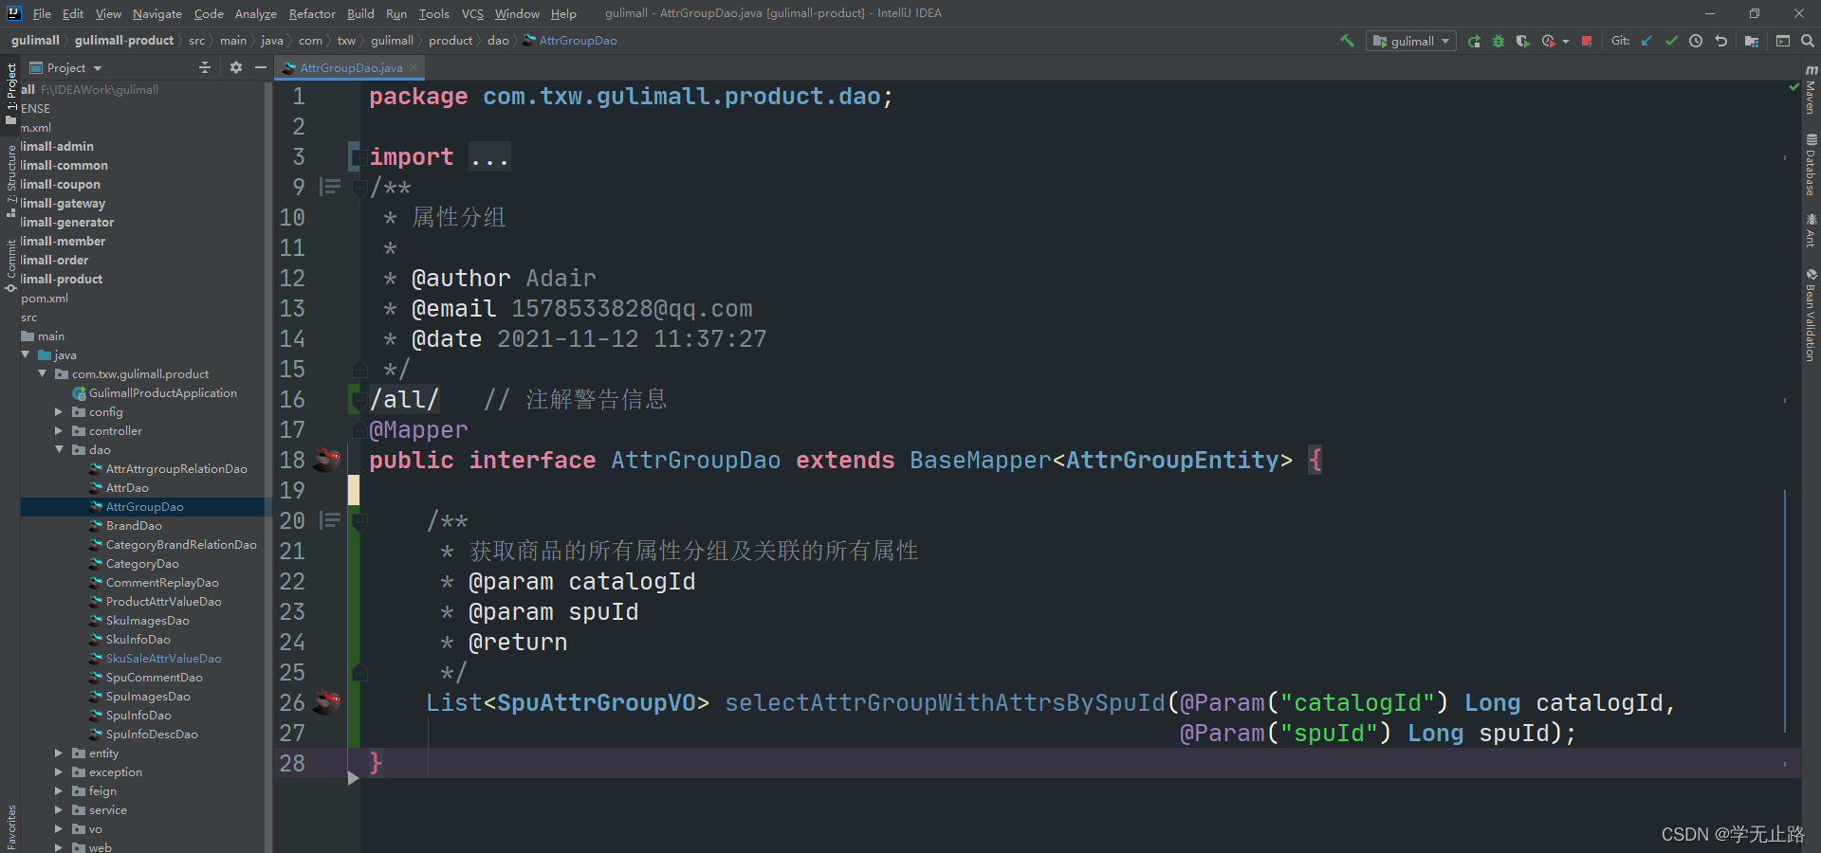Select the AttrGroupDao.java editor tab
Viewport: 1821px width, 853px height.
pos(351,67)
